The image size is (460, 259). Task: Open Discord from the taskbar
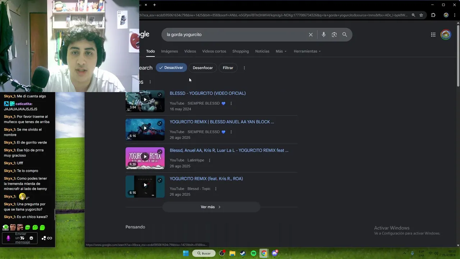(275, 253)
